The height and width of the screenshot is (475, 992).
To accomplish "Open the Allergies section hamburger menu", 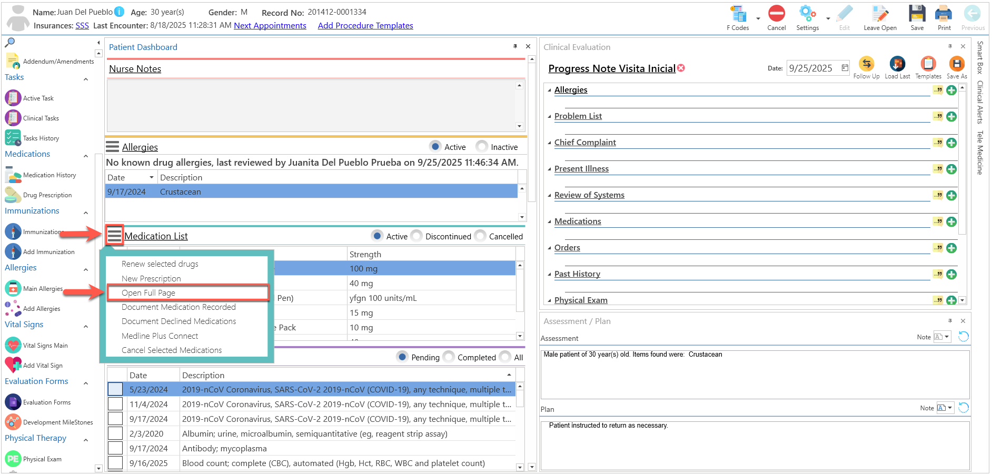I will click(112, 147).
